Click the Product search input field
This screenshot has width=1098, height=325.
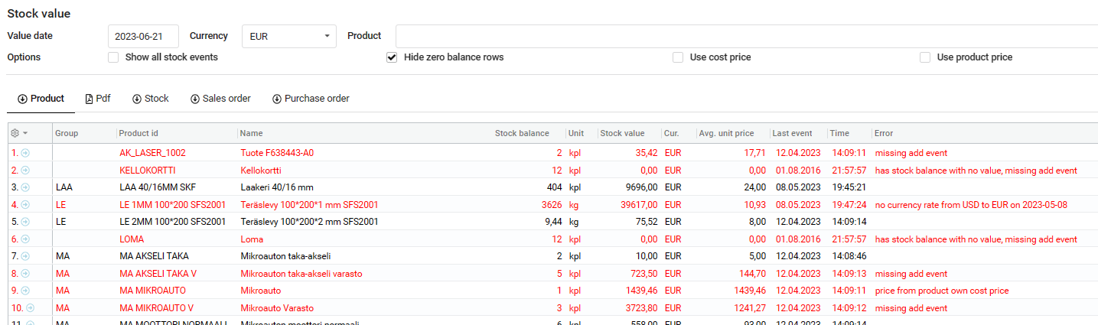pos(746,36)
